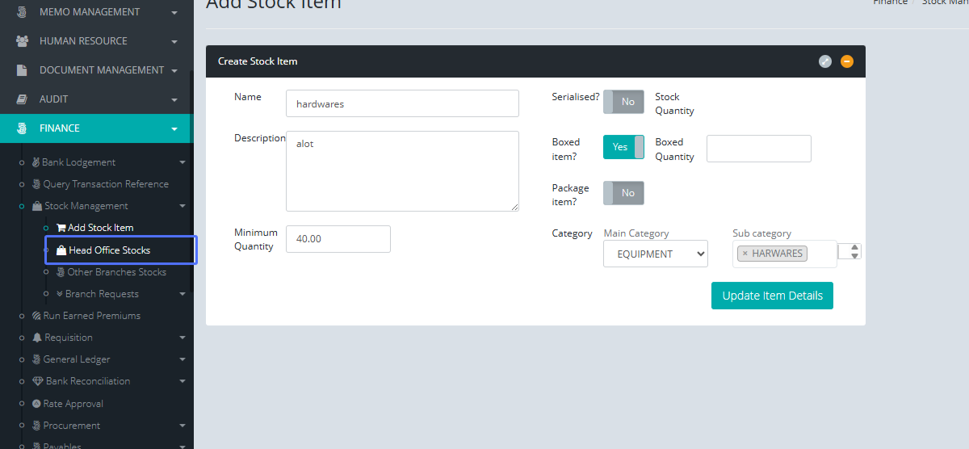The image size is (969, 449).
Task: Click the pencil edit icon in panel header
Action: (x=824, y=61)
